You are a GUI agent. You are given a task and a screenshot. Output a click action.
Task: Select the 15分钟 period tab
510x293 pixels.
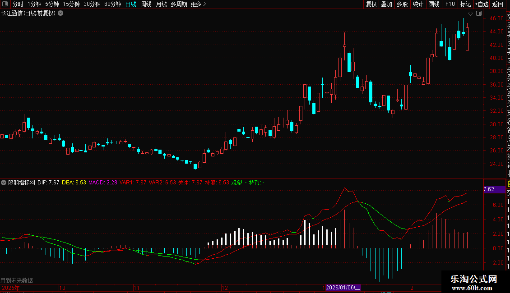[71, 4]
